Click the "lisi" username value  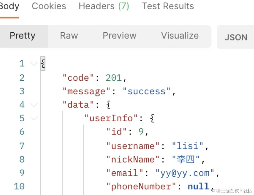pos(188,146)
